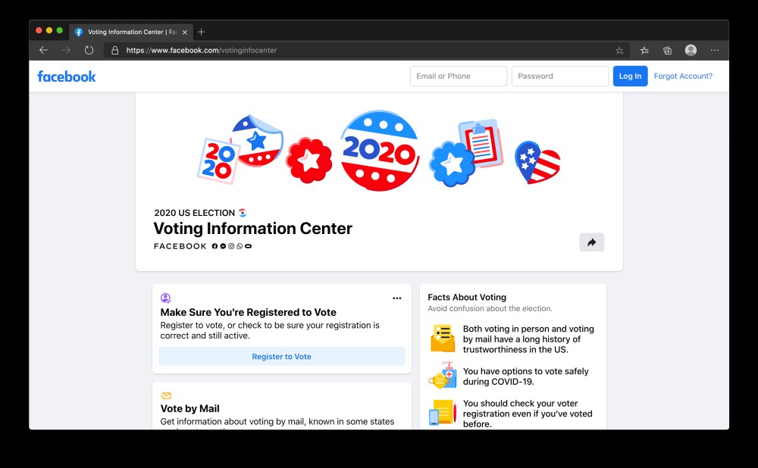This screenshot has width=758, height=468.
Task: Focus the Email or Phone field
Action: click(x=459, y=76)
